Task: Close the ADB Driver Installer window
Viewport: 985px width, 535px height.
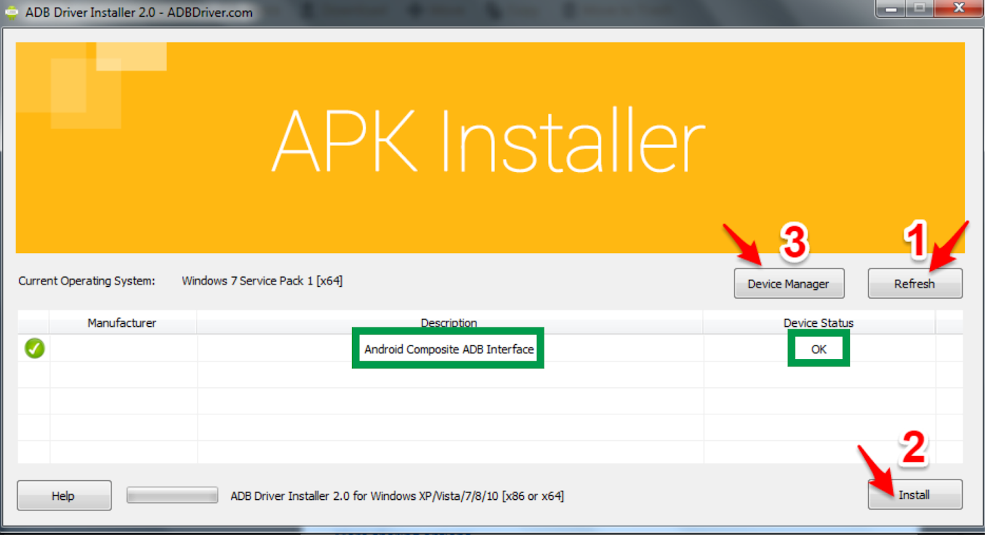Action: 959,9
